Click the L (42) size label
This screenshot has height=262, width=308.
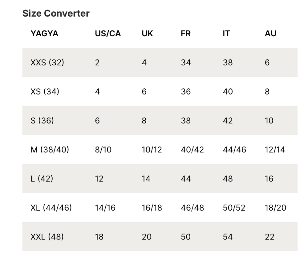click(42, 179)
